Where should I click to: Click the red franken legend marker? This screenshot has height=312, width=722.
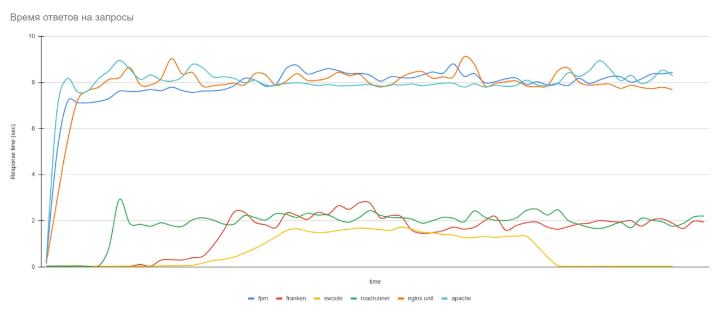(x=280, y=298)
